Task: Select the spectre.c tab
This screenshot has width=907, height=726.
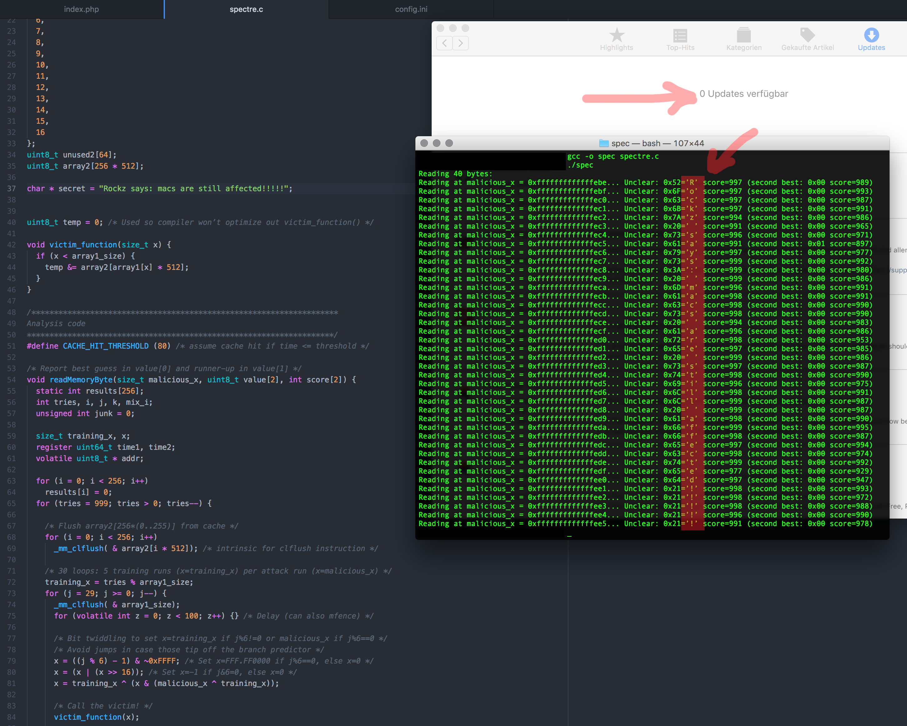Action: (246, 9)
